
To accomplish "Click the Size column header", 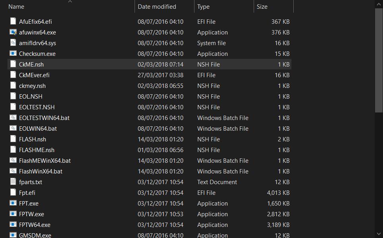I will pos(262,7).
